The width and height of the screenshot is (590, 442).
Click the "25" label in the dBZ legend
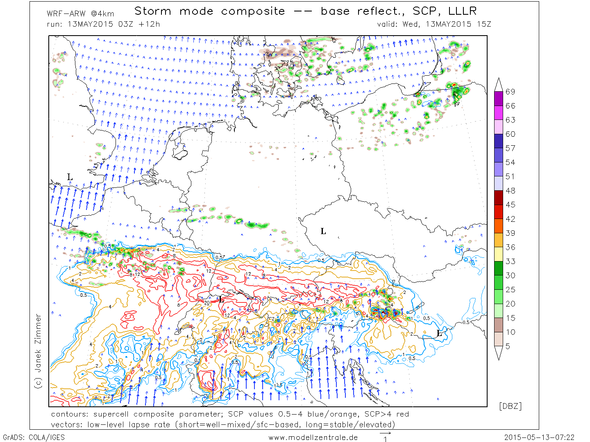pyautogui.click(x=511, y=290)
